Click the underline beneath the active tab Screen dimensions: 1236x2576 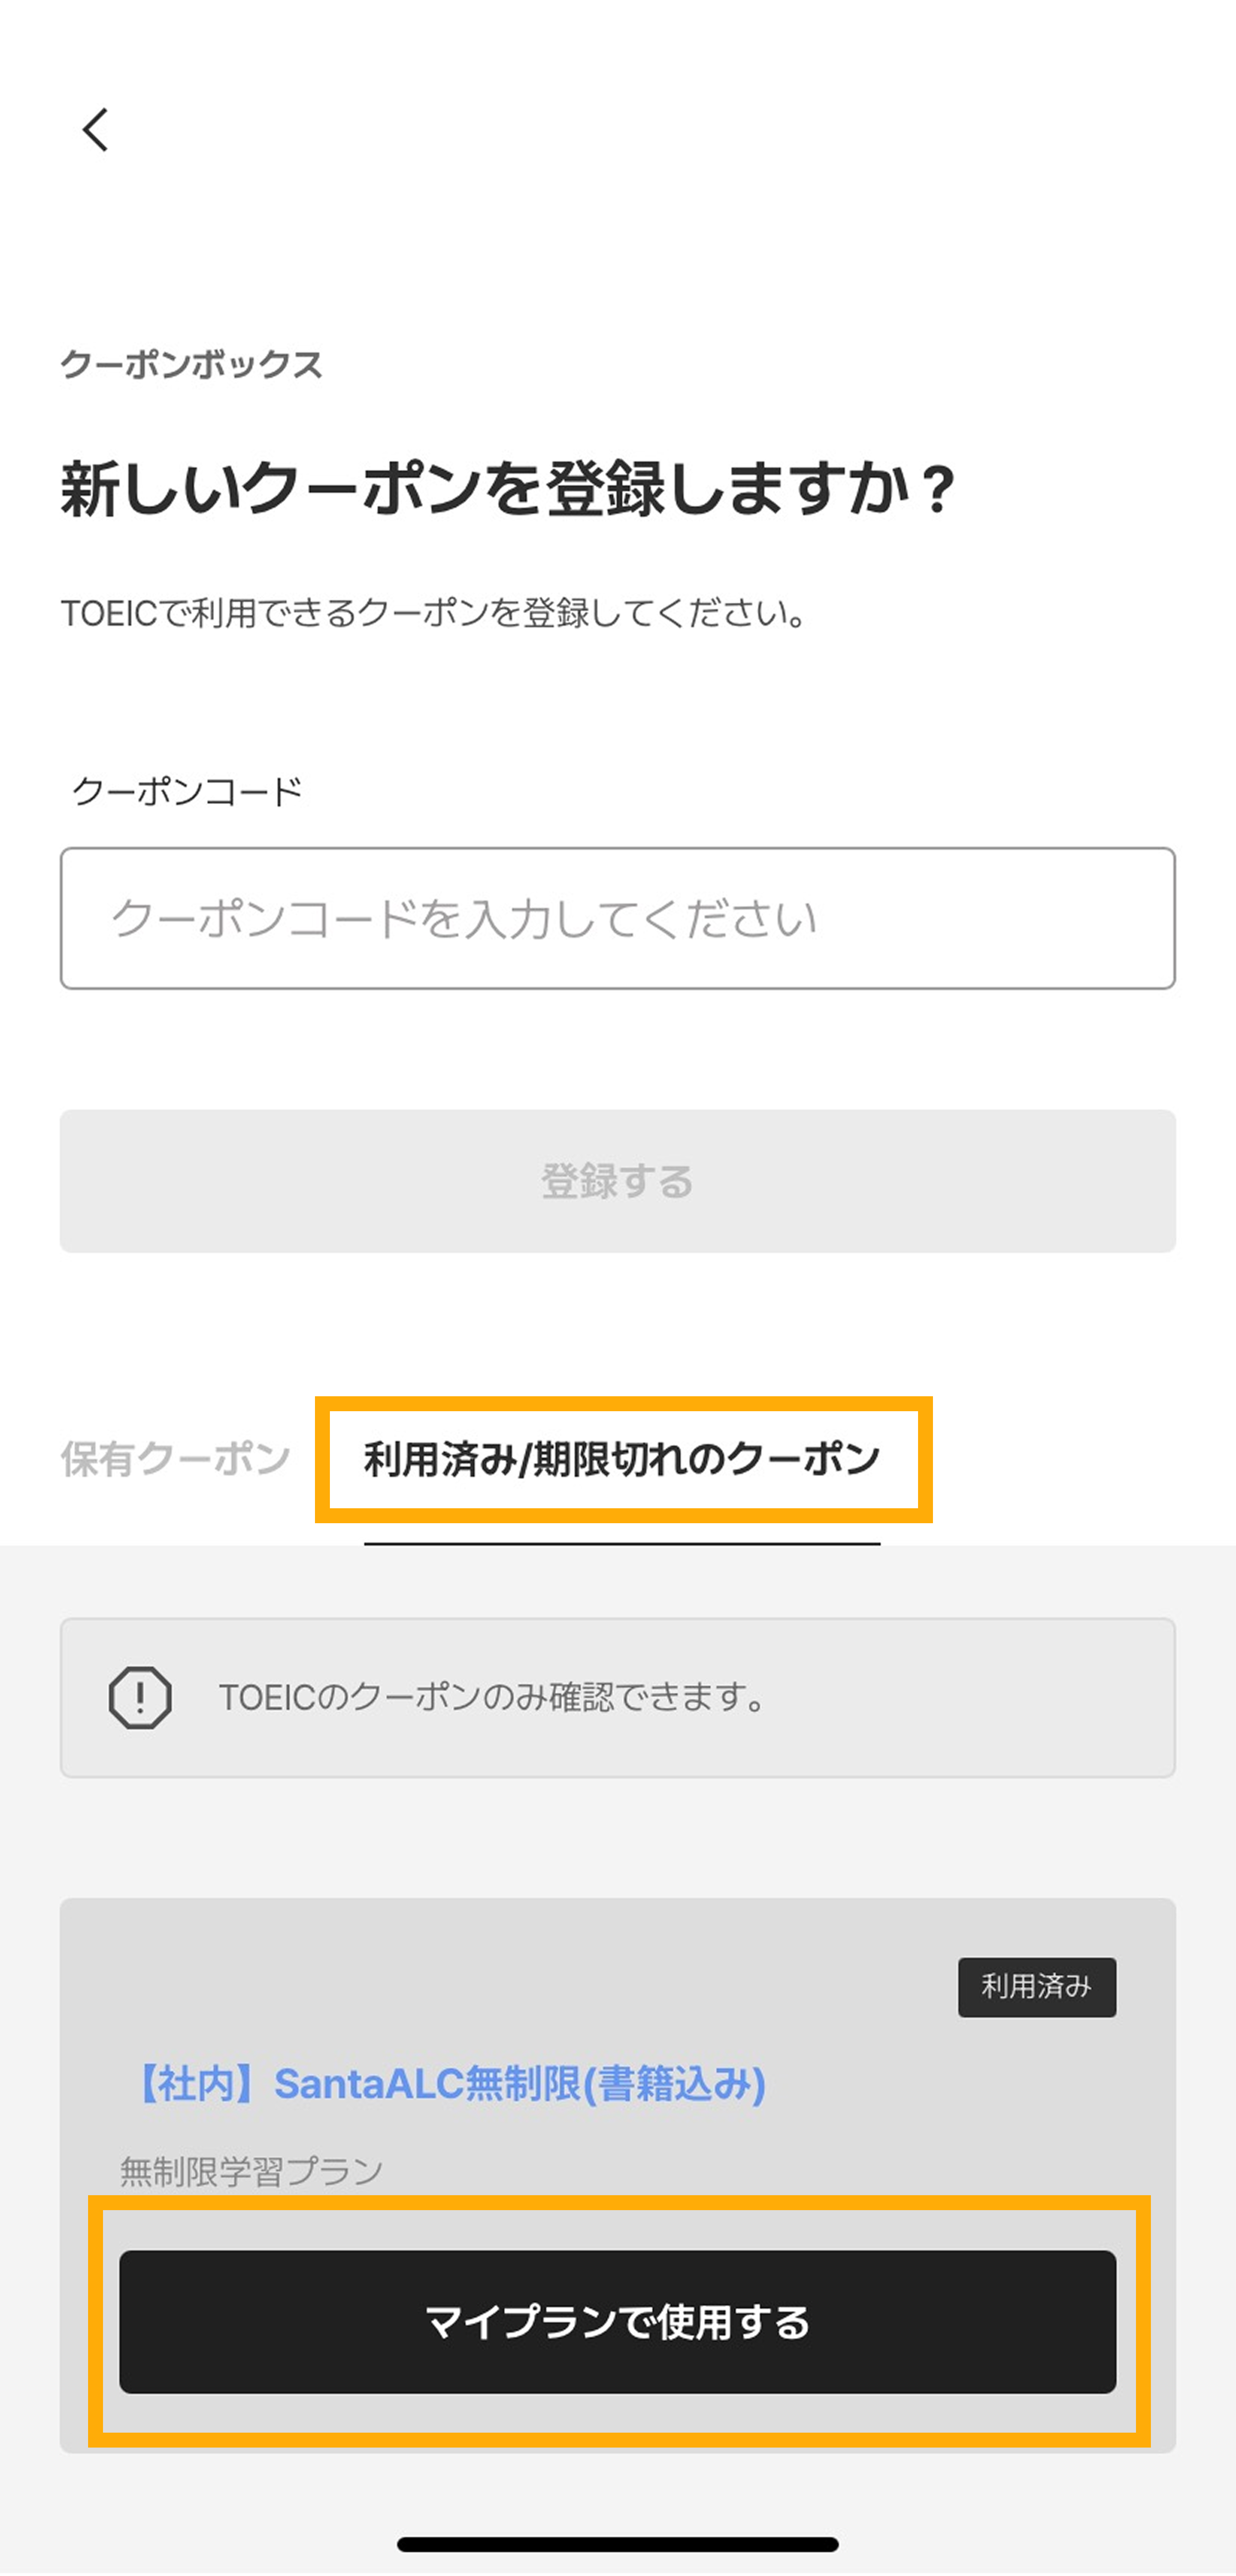[622, 1543]
